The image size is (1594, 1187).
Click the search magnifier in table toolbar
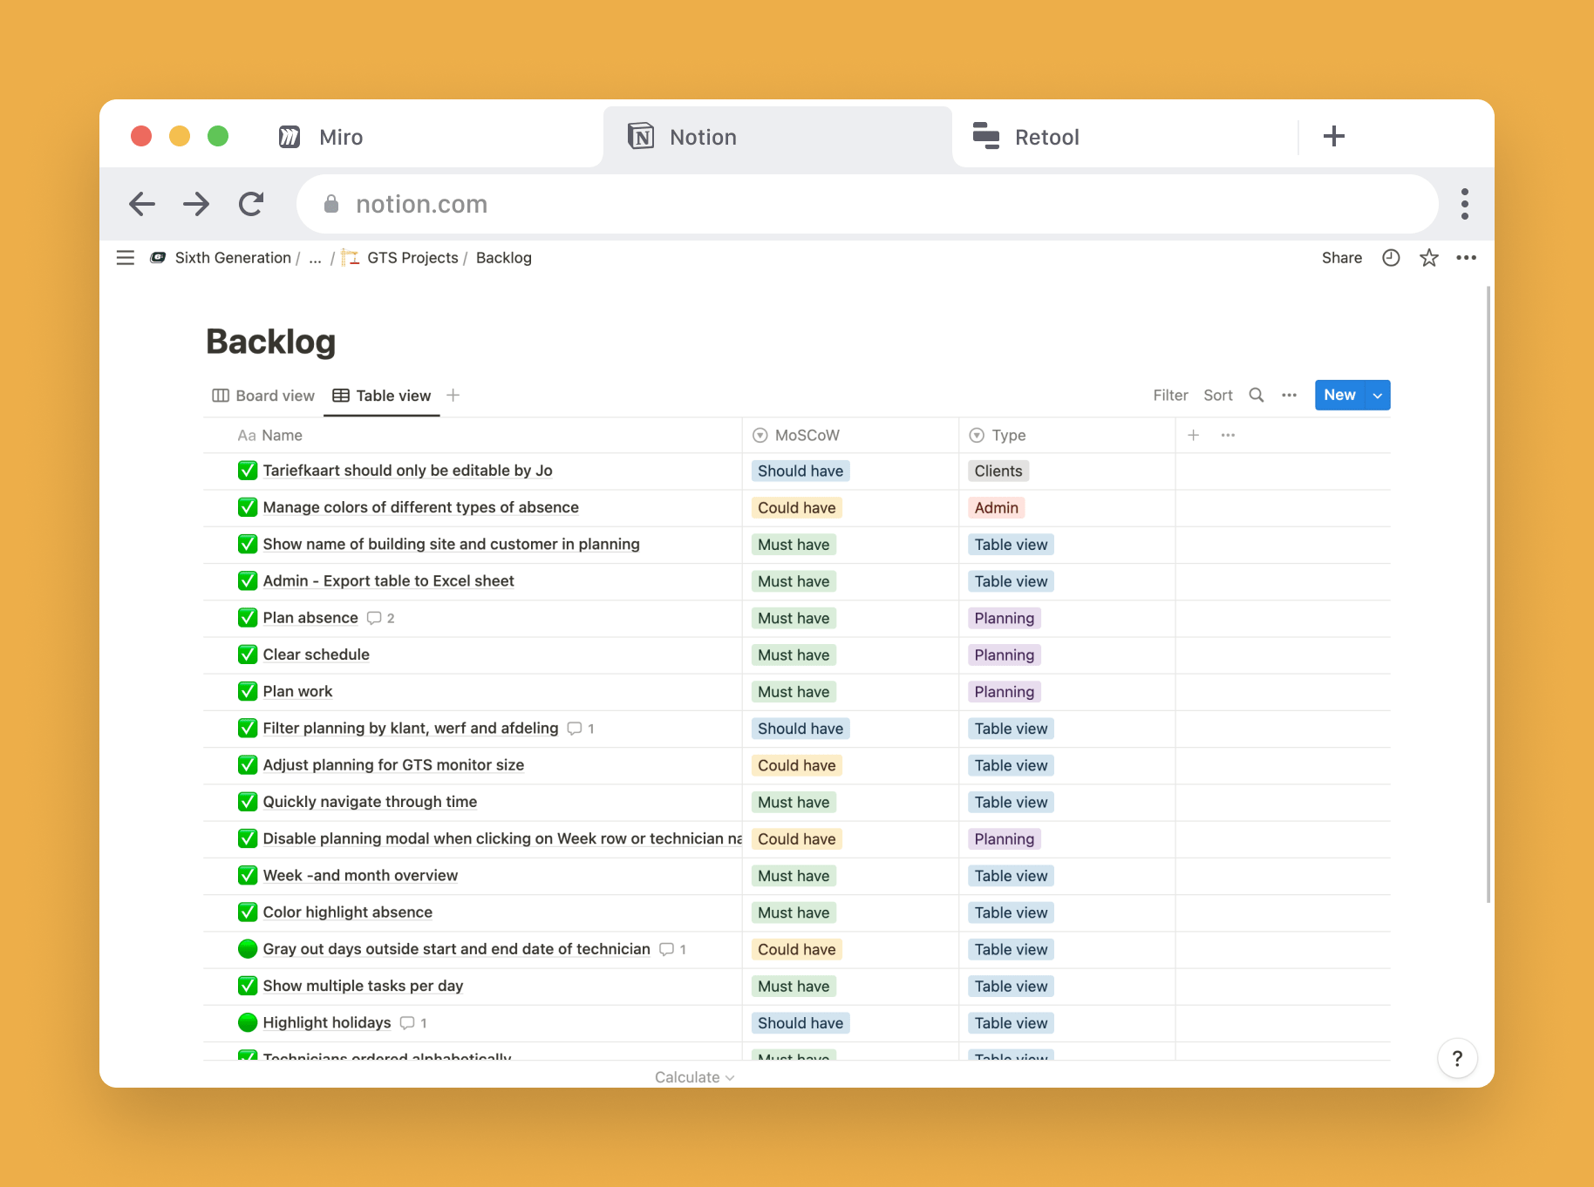(1256, 396)
